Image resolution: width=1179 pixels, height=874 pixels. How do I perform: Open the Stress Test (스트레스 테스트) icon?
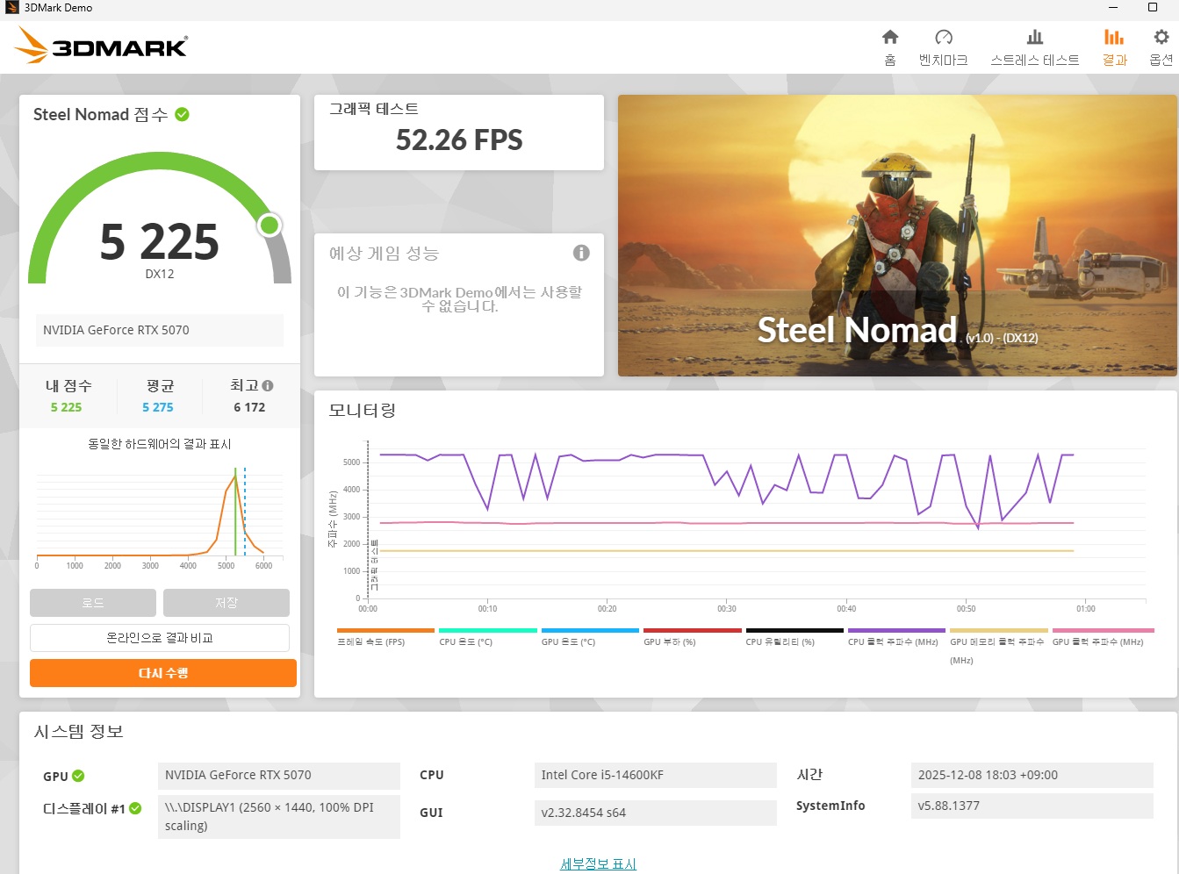point(1034,37)
